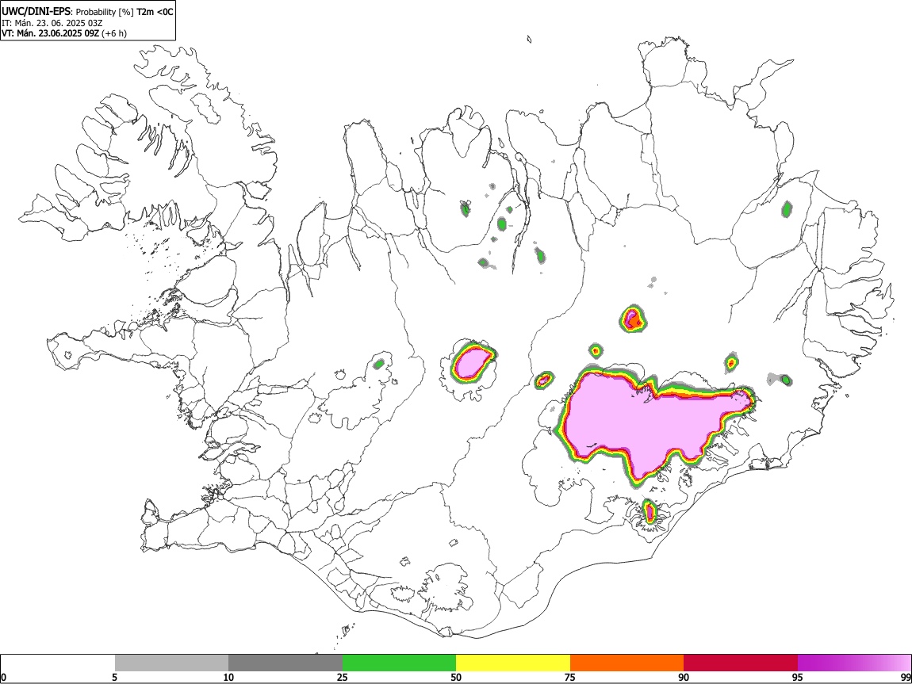Image resolution: width=912 pixels, height=684 pixels.
Task: Click the '95' legend tick label
Action: click(x=798, y=677)
